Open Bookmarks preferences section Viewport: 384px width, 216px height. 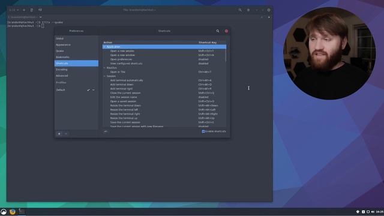[76, 57]
